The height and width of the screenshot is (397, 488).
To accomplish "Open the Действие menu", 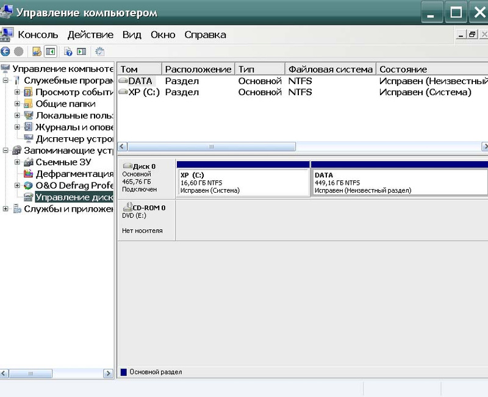I will 90,35.
